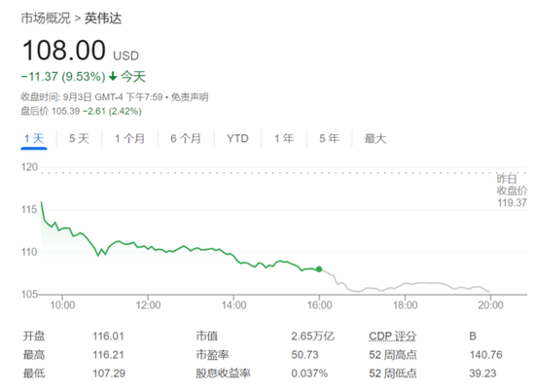Click the 52 周高点 value 140.76

point(485,355)
